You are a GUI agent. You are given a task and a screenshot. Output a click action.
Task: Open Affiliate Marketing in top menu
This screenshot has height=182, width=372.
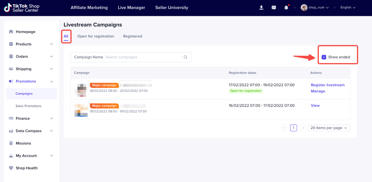pyautogui.click(x=89, y=8)
